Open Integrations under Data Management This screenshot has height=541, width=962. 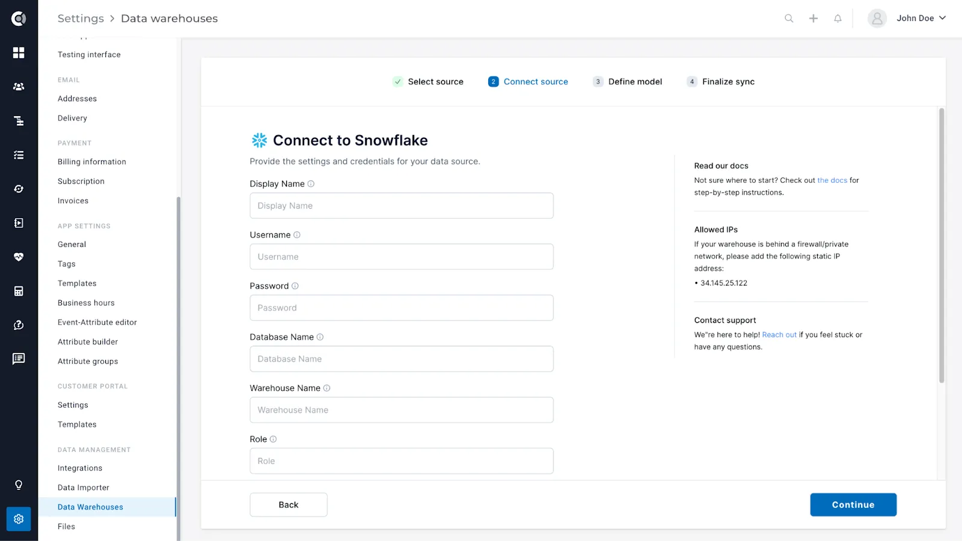point(80,468)
